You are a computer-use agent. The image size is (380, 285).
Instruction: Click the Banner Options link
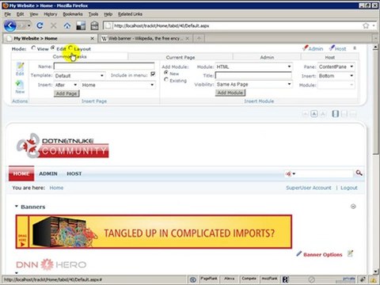(x=322, y=255)
